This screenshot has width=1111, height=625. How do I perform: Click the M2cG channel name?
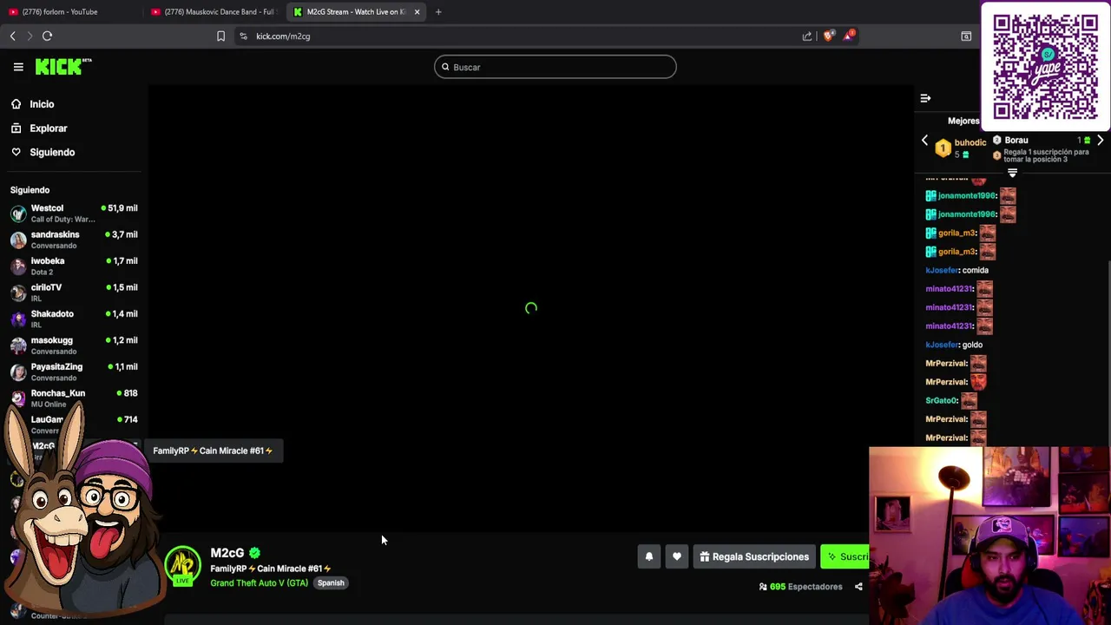[227, 553]
